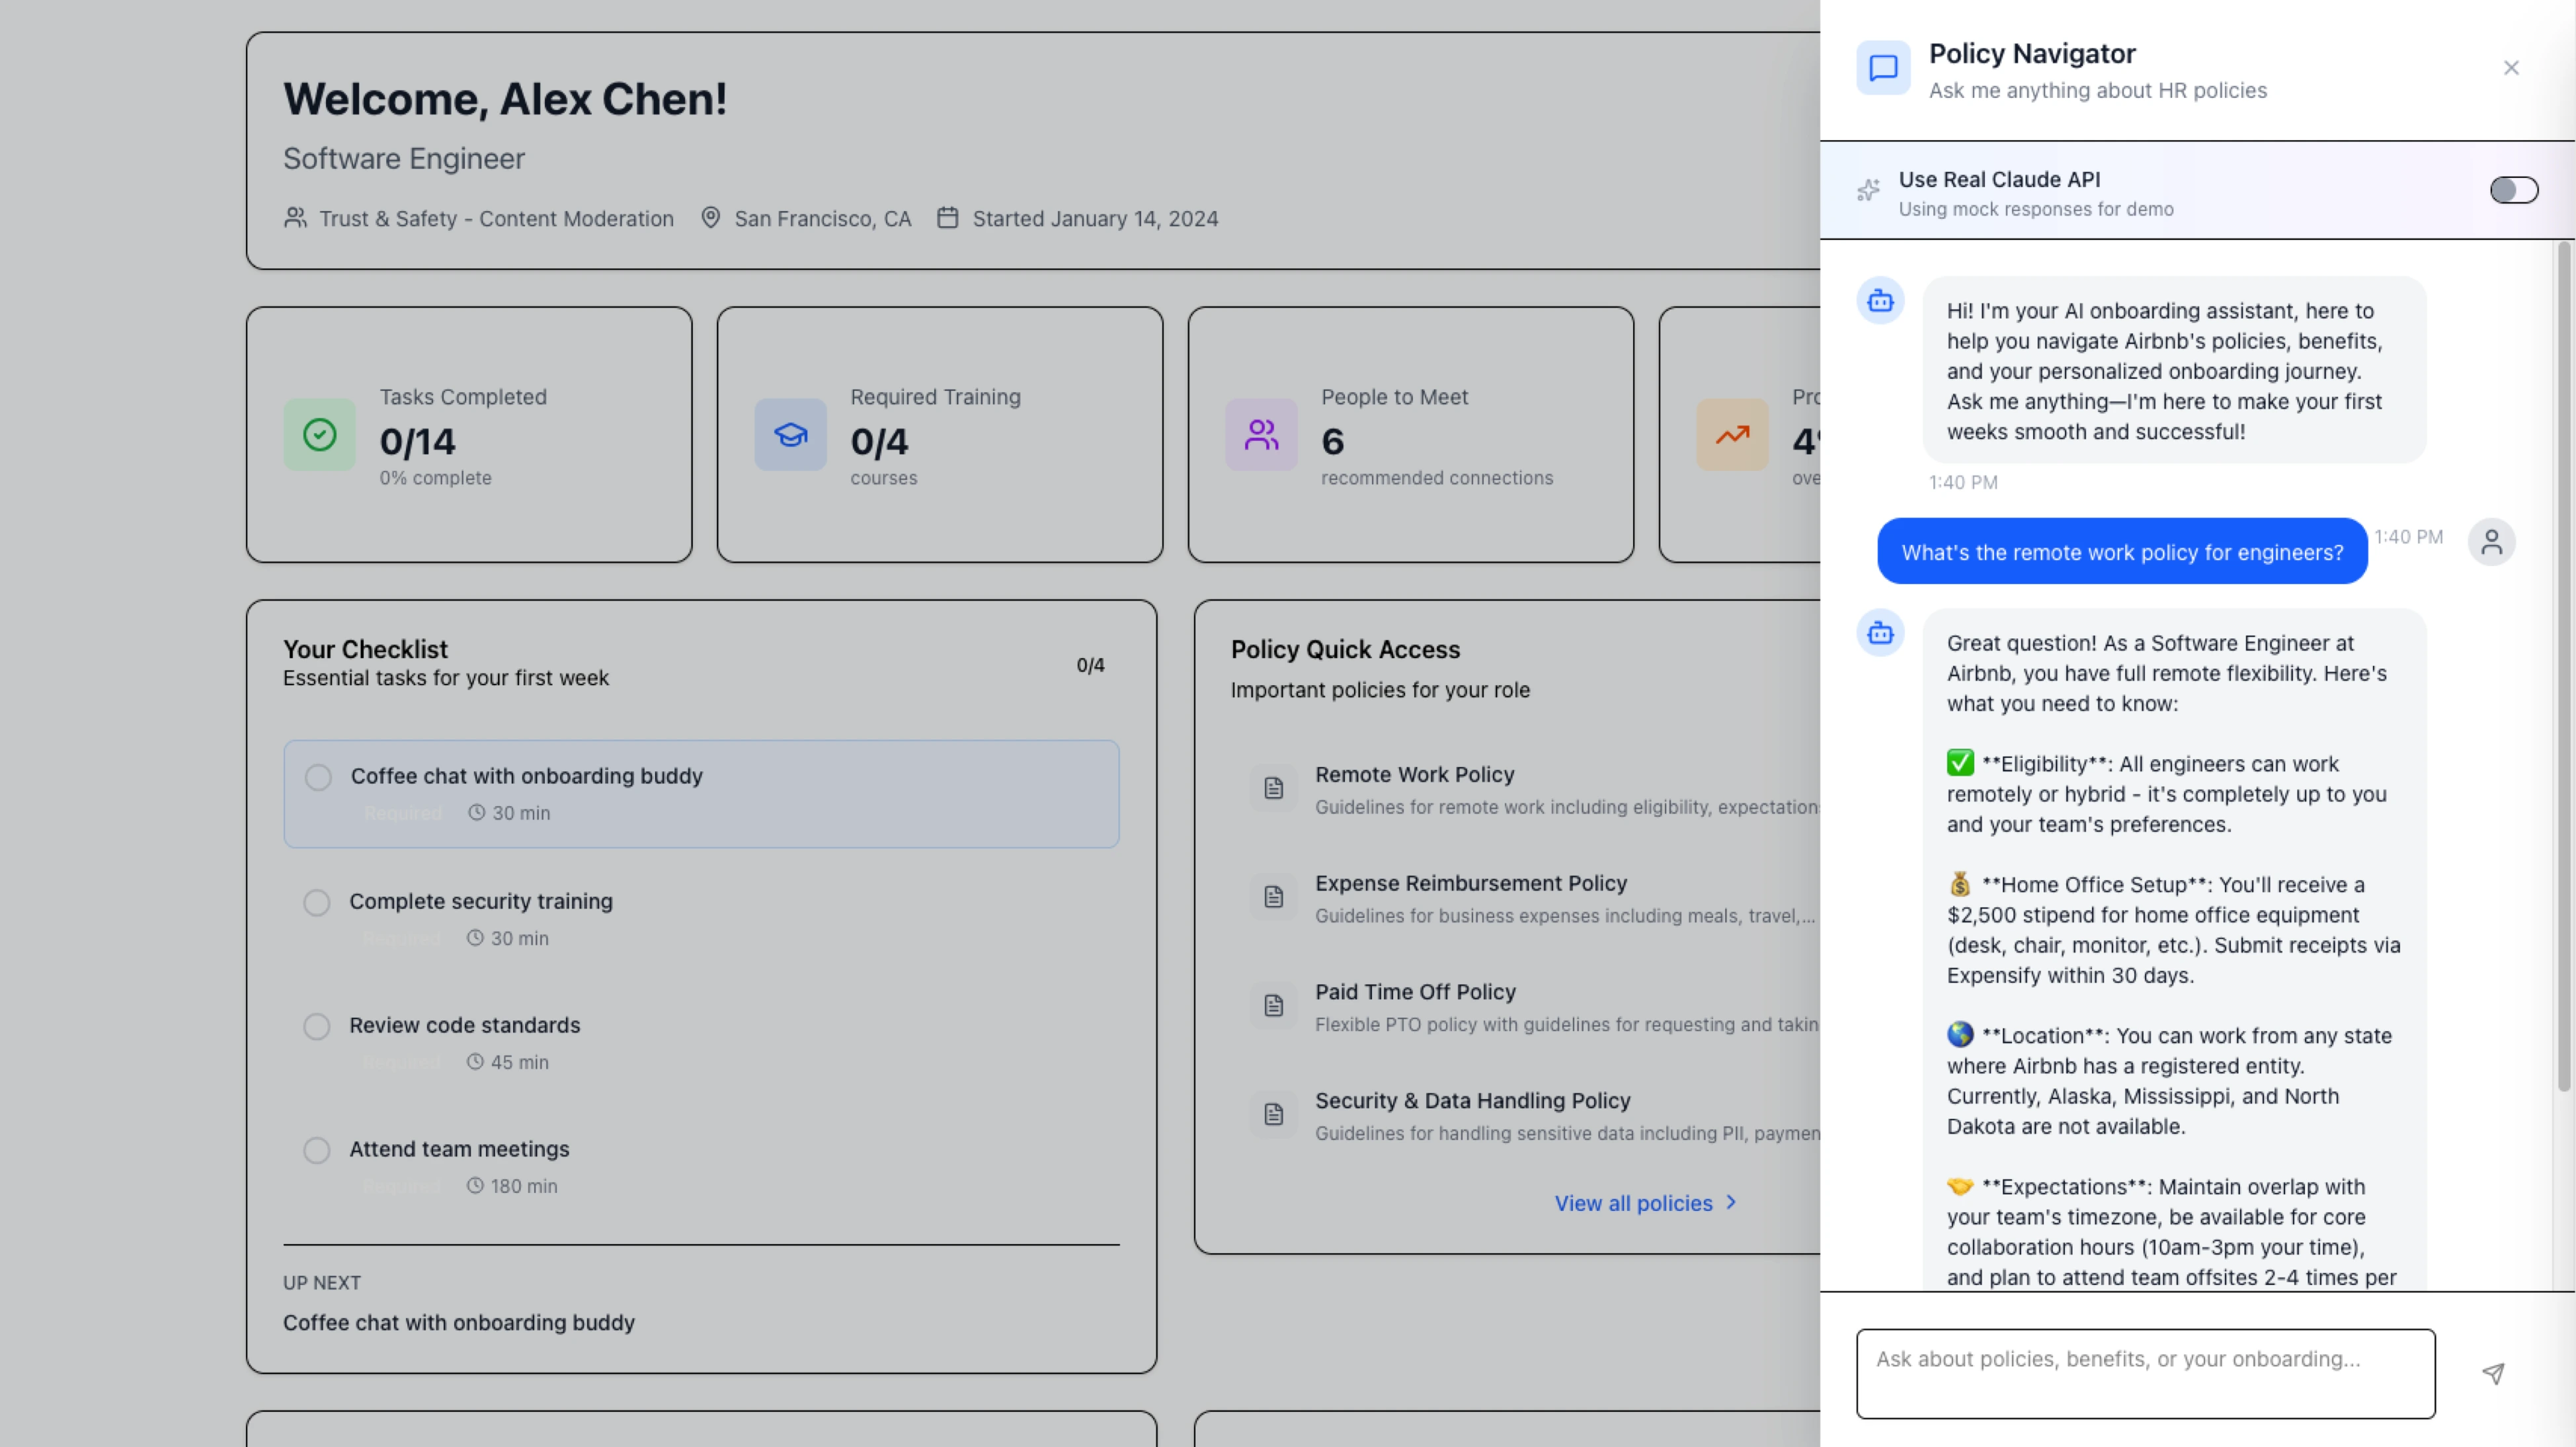Image resolution: width=2576 pixels, height=1447 pixels.
Task: Click the Policy Navigator chat bubble icon
Action: [1883, 68]
